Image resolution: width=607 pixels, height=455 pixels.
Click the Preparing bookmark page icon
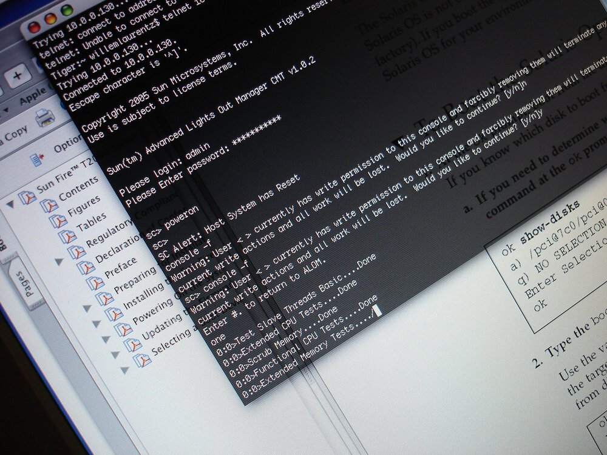(96, 280)
